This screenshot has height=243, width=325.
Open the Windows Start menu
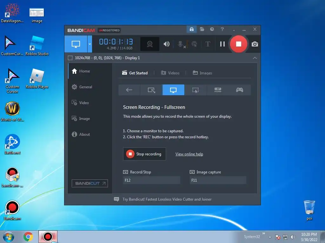pyautogui.click(x=9, y=237)
